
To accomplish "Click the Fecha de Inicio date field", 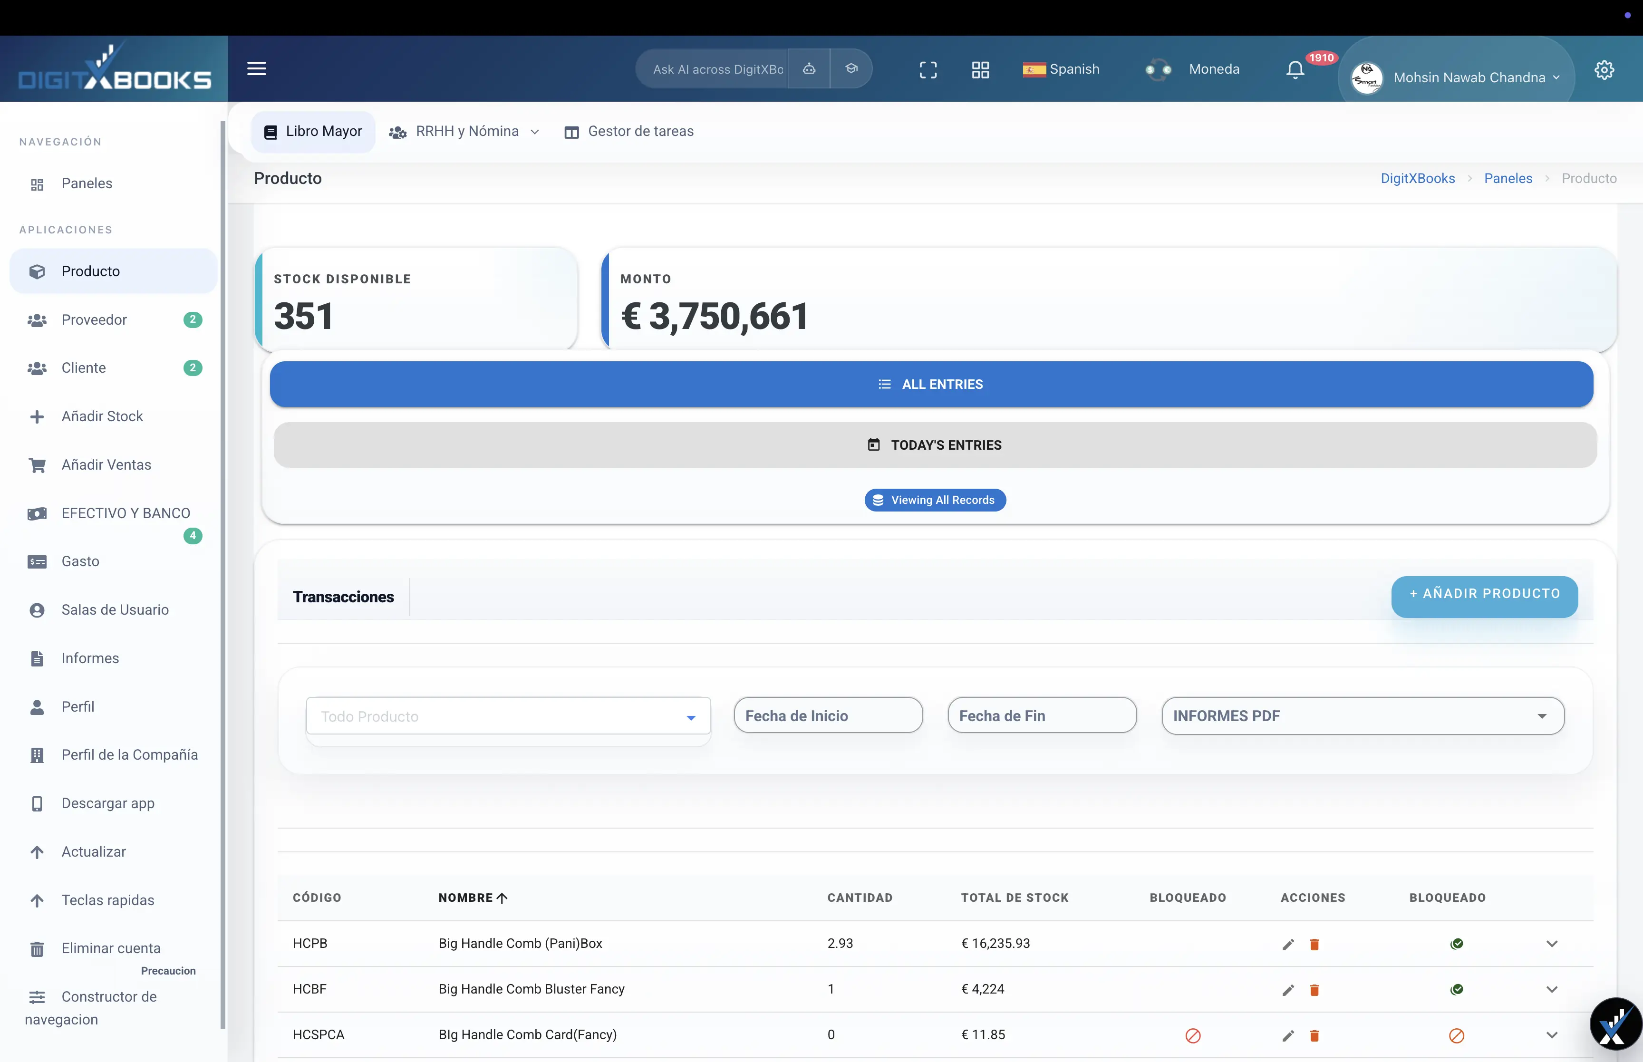I will click(x=827, y=716).
